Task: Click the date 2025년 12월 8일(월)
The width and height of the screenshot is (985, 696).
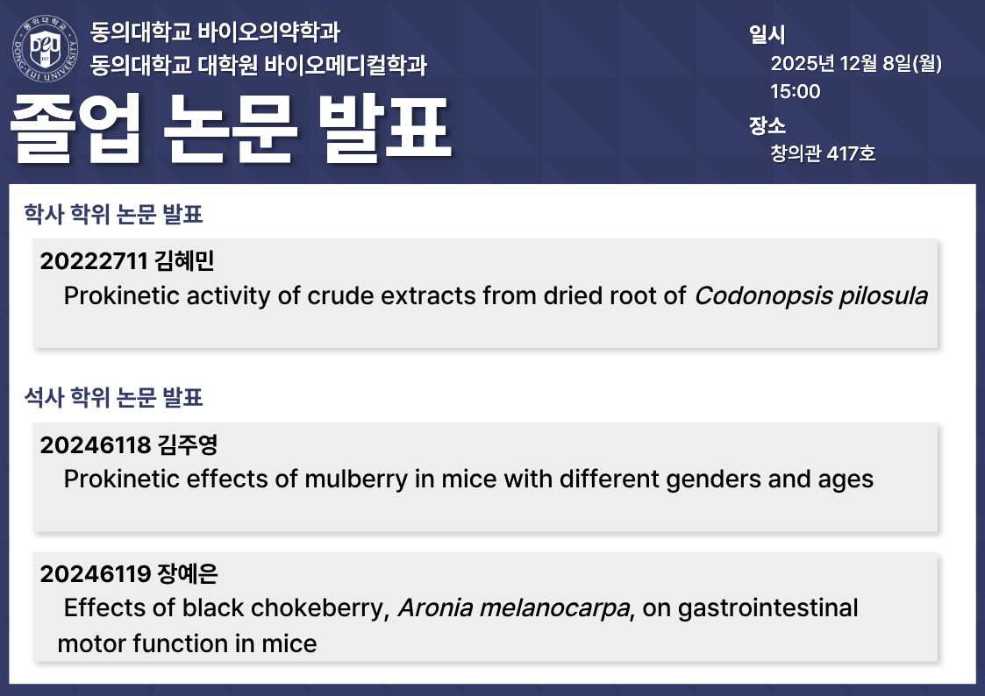Action: 855,64
